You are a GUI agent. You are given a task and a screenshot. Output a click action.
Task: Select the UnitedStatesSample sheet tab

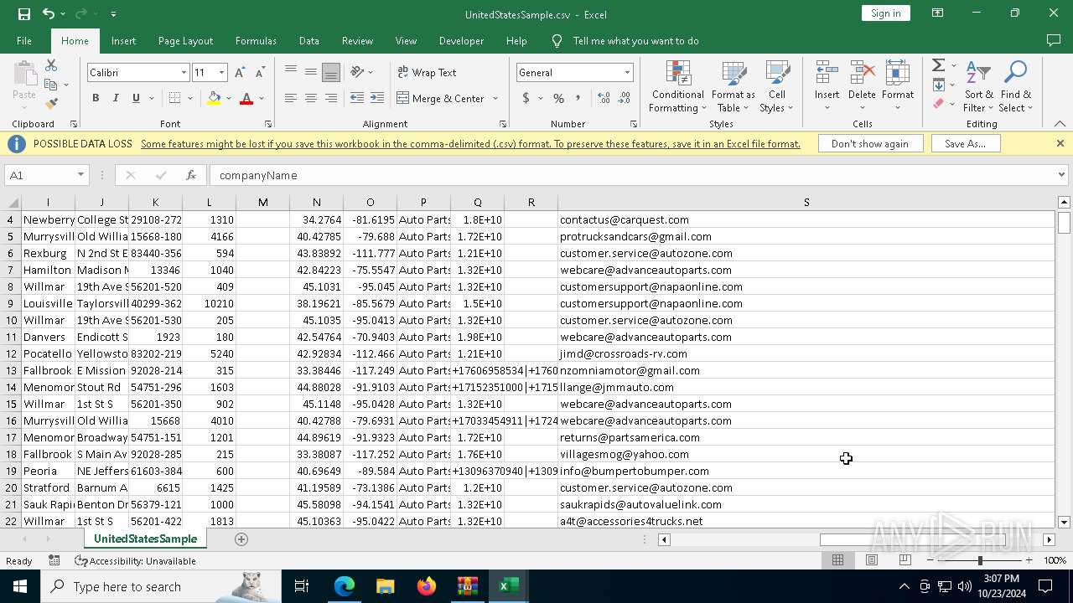[145, 539]
